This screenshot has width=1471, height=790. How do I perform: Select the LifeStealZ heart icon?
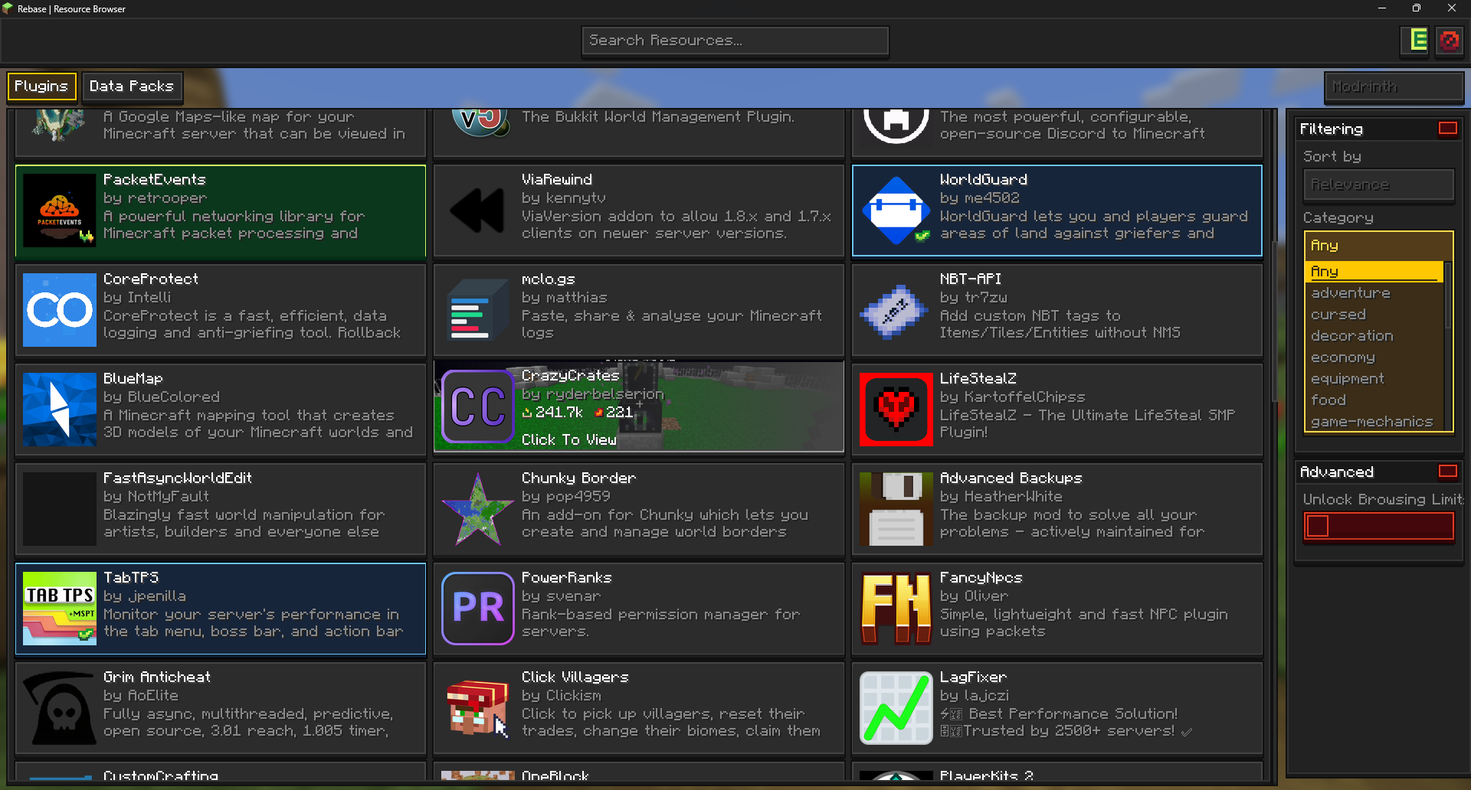[896, 410]
